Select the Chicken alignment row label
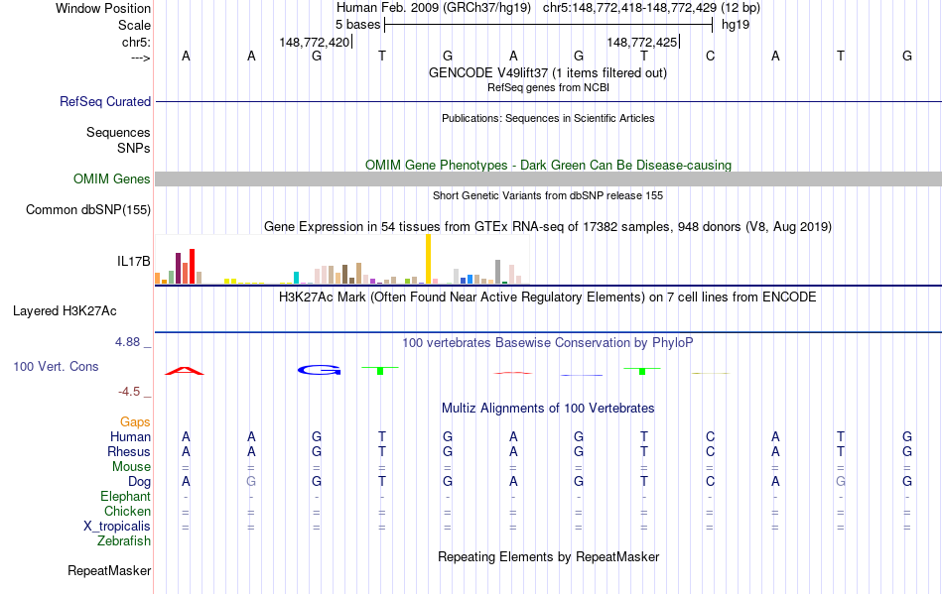Viewport: 943px width, 594px height. 127,511
